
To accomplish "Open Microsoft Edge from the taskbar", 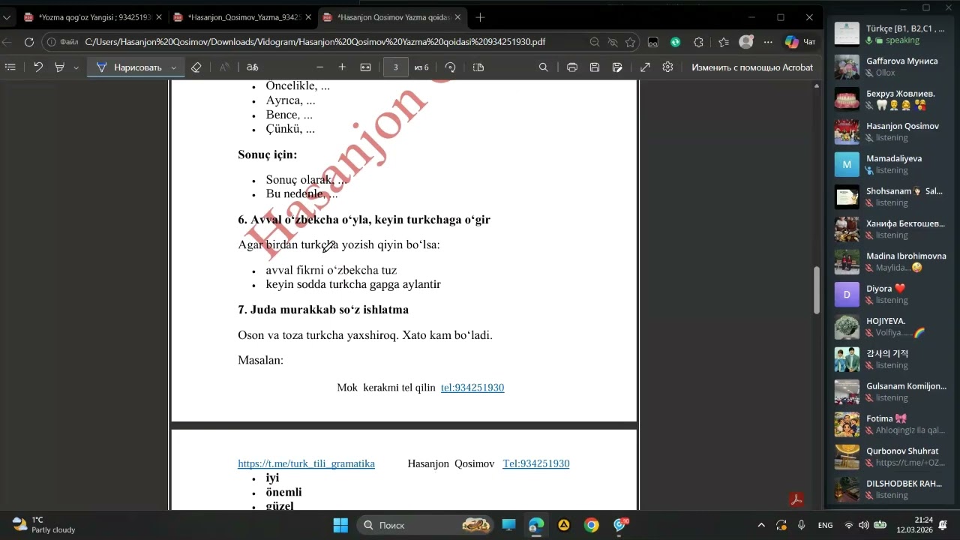I will coord(535,525).
